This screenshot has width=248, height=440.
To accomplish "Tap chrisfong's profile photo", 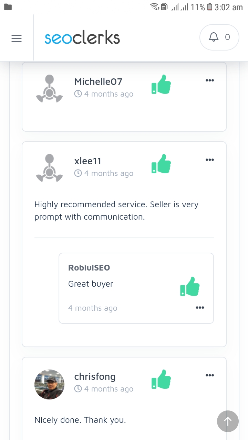I will (49, 384).
